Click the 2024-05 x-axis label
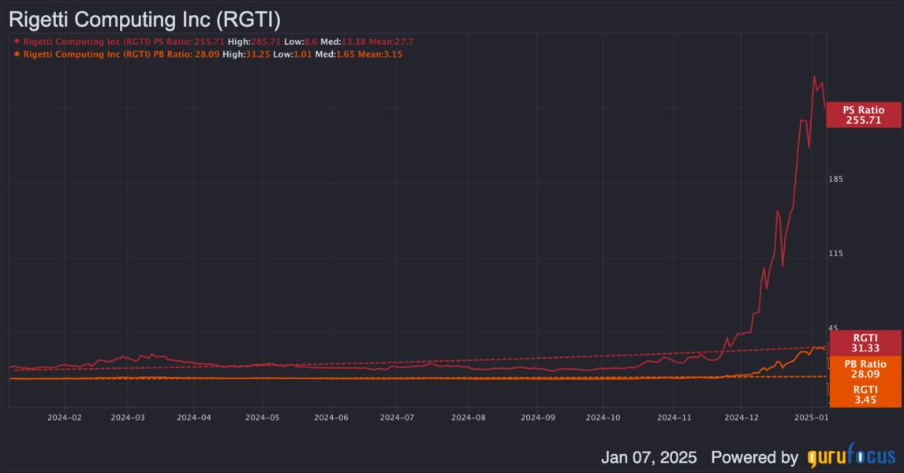Screen dimensions: 904x473 pyautogui.click(x=263, y=417)
